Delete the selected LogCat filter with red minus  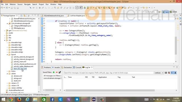[57, 72]
